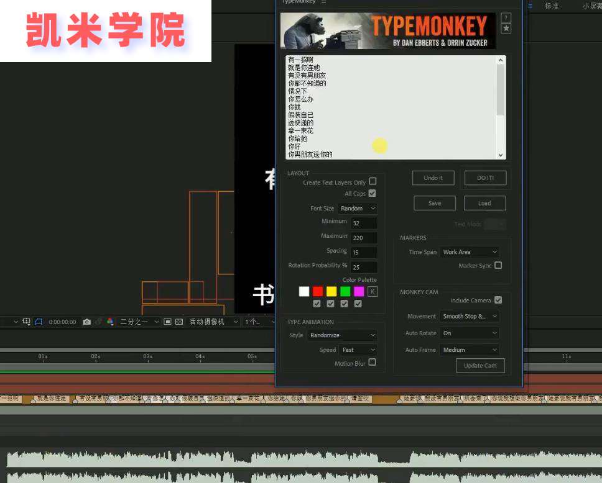The height and width of the screenshot is (483, 602).
Task: Click the 02s mark on time ruler
Action: tap(95, 356)
